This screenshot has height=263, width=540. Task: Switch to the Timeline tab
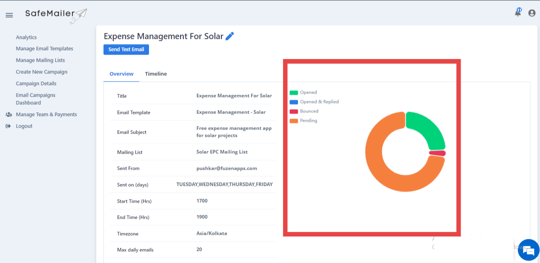click(156, 73)
